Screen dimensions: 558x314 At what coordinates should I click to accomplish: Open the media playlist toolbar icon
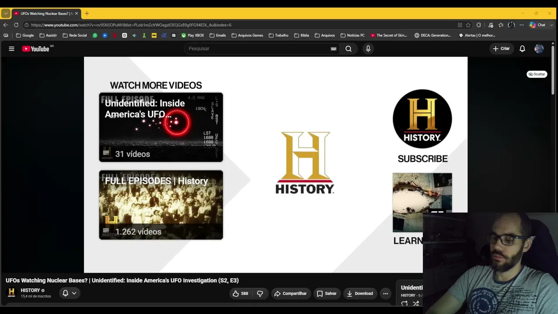click(x=490, y=25)
